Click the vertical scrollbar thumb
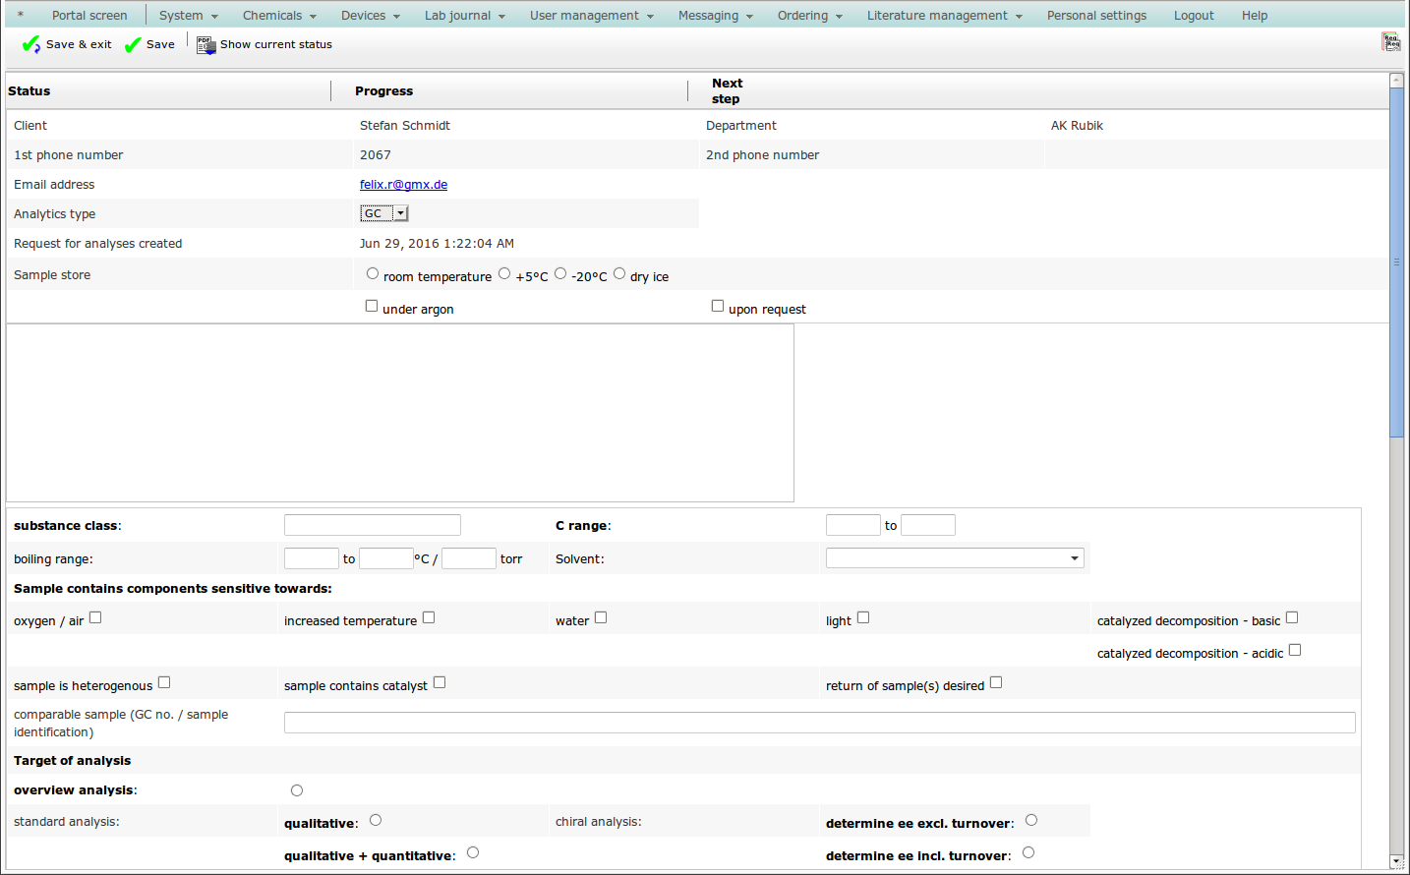Viewport: 1410px width, 875px height. click(x=1396, y=261)
